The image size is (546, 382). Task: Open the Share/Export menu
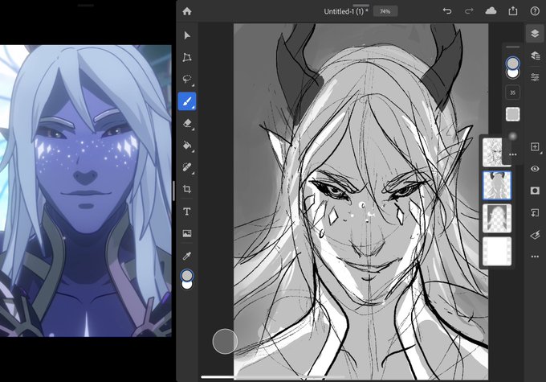coord(513,11)
